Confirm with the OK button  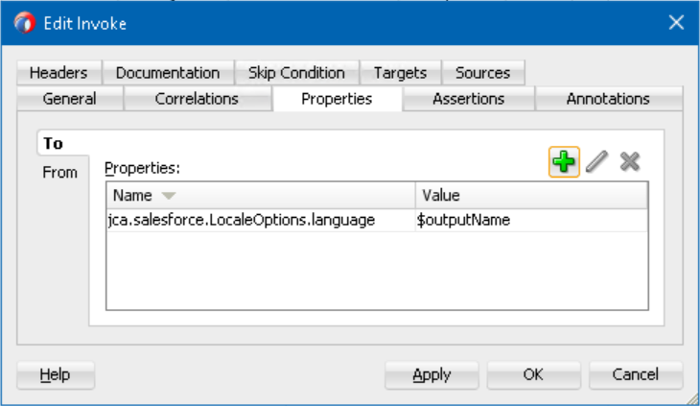[x=533, y=375]
